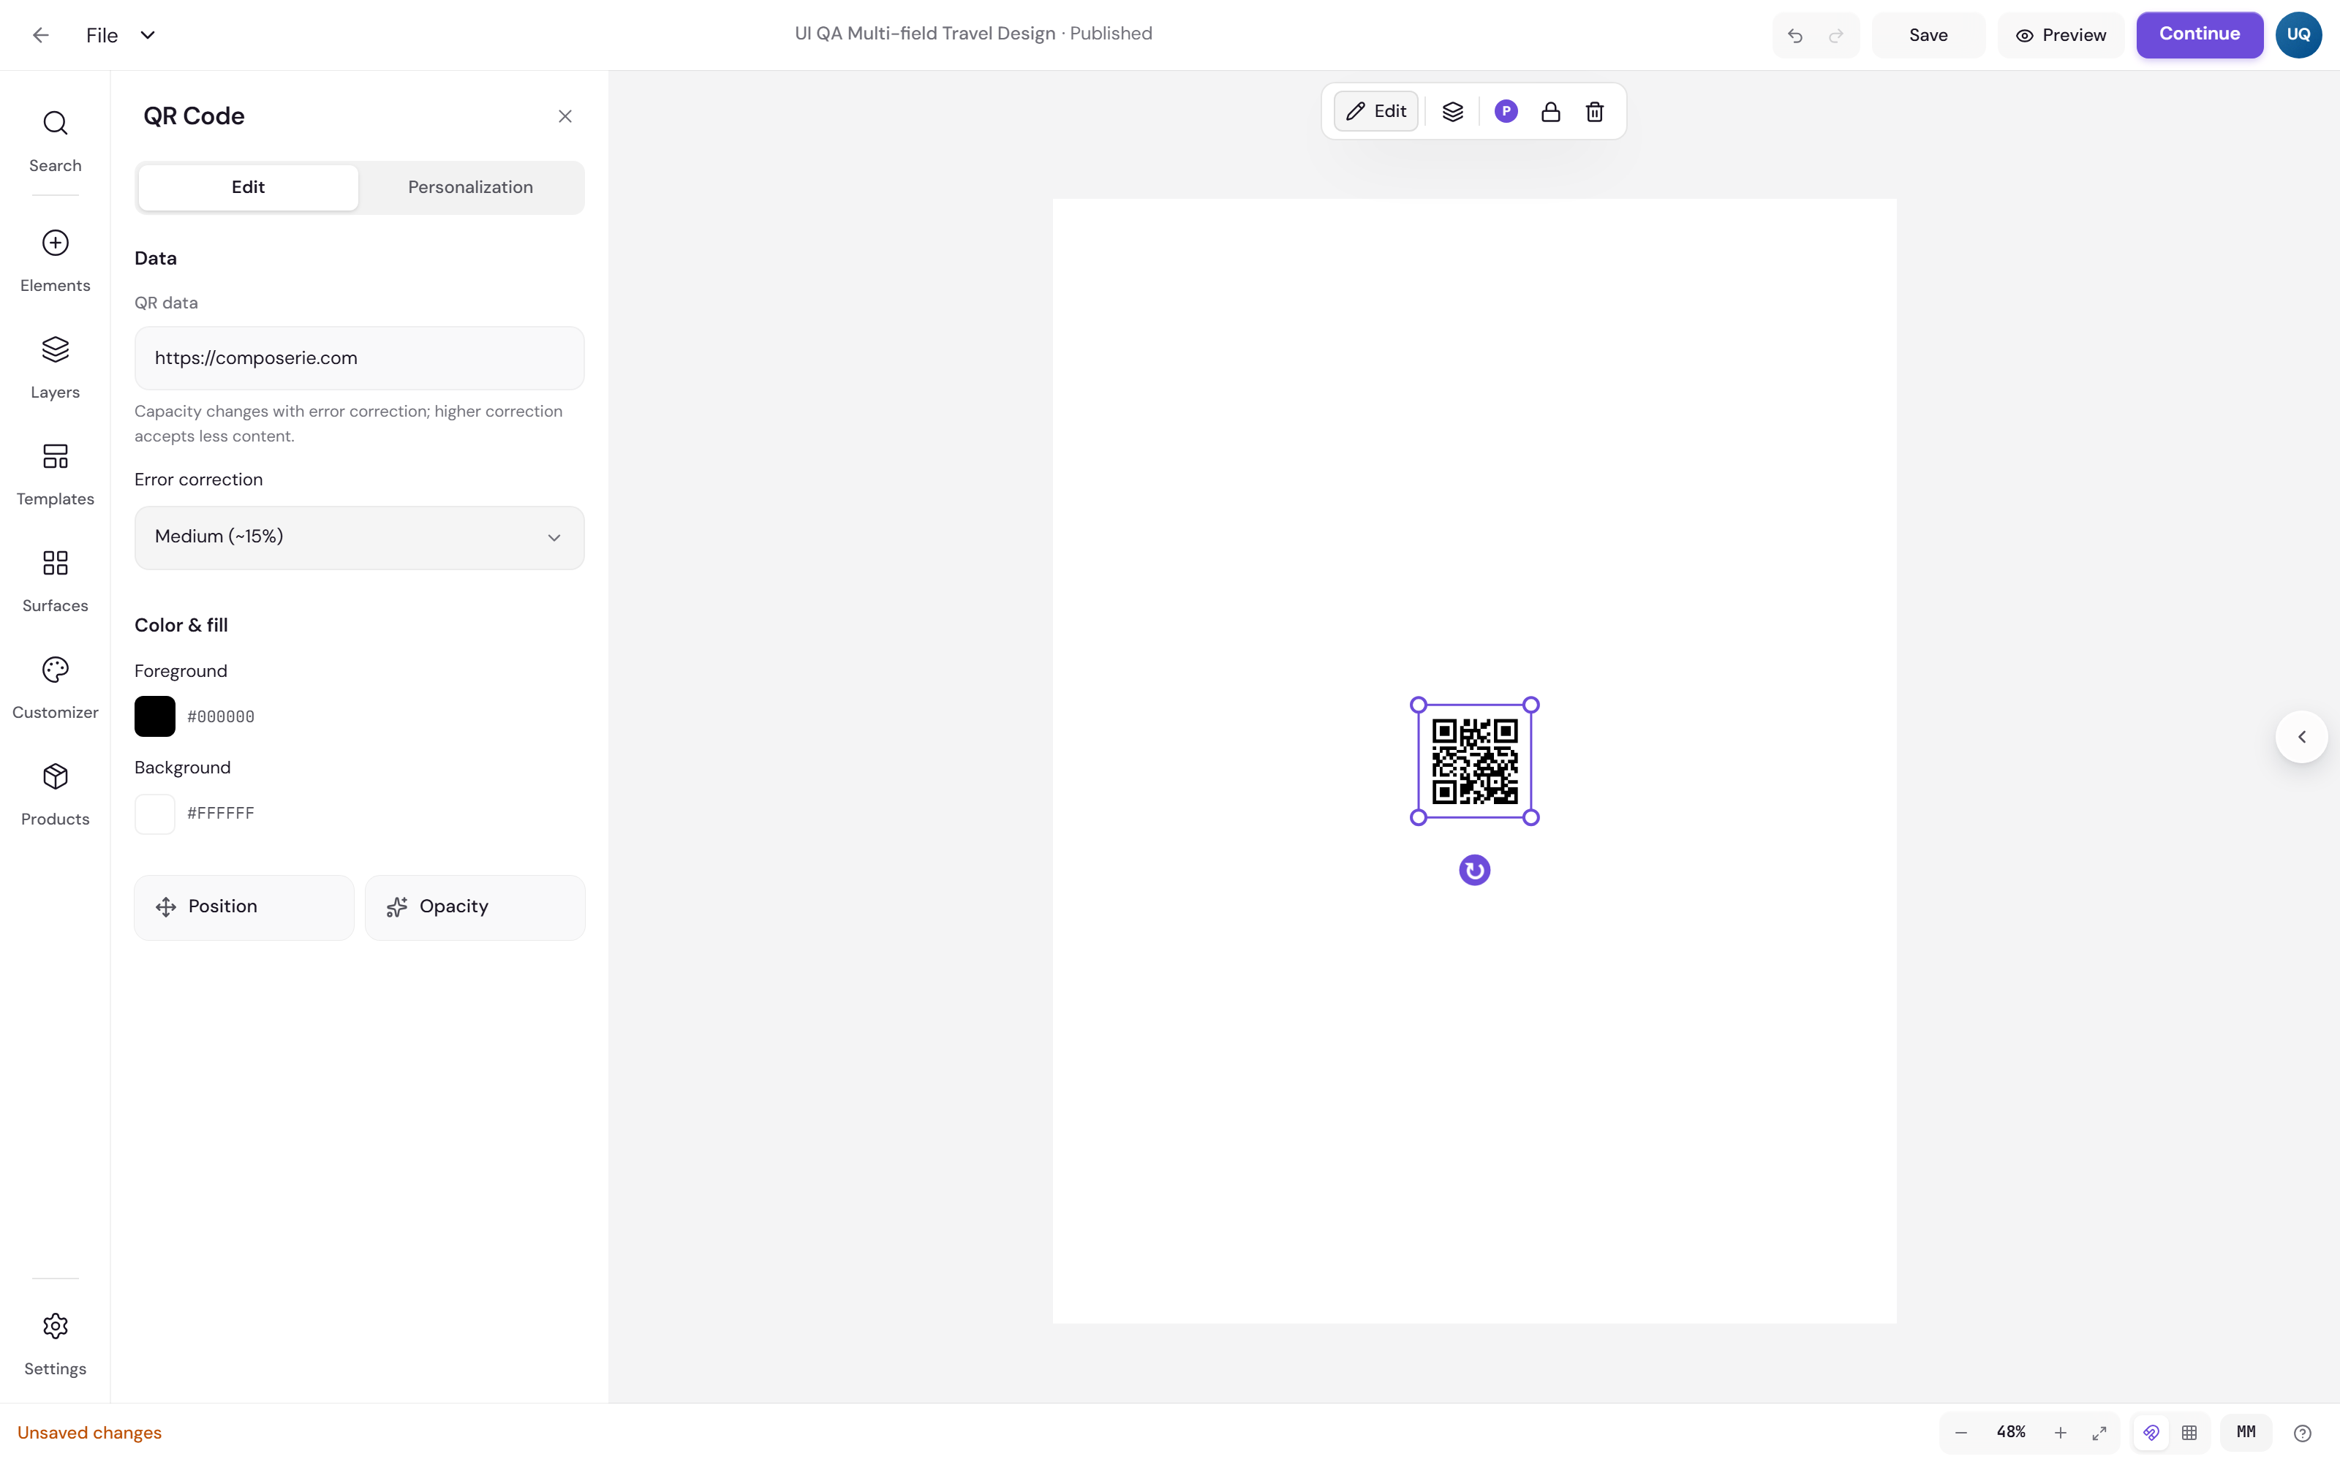Screen dimensions: 2340x1462
Task: Open the File dropdown menu
Action: (120, 36)
